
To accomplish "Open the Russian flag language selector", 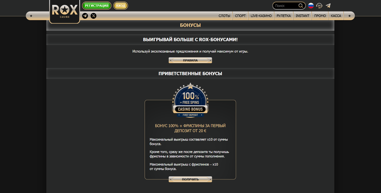I will (x=311, y=6).
